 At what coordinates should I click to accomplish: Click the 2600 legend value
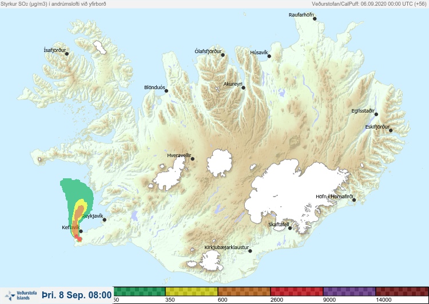[277, 300]
